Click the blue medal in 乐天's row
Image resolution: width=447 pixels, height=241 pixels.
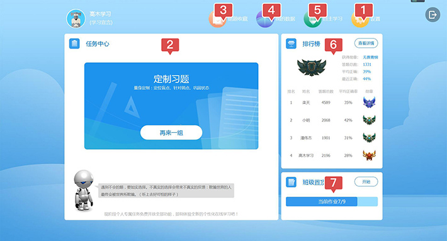pos(369,103)
